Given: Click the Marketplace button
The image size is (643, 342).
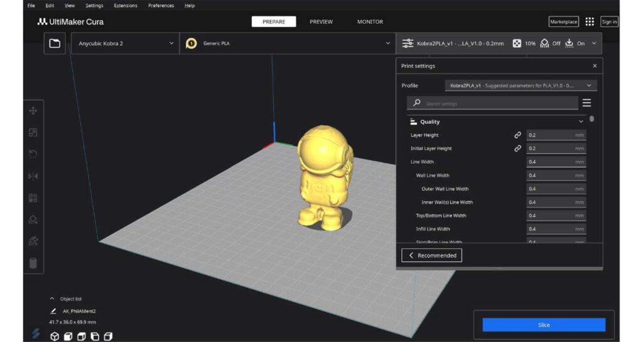Looking at the screenshot, I should [563, 22].
